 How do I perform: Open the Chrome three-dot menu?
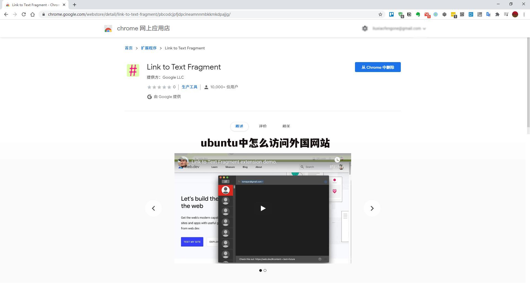[x=524, y=14]
